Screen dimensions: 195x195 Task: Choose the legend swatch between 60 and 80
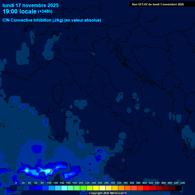[39, 188]
